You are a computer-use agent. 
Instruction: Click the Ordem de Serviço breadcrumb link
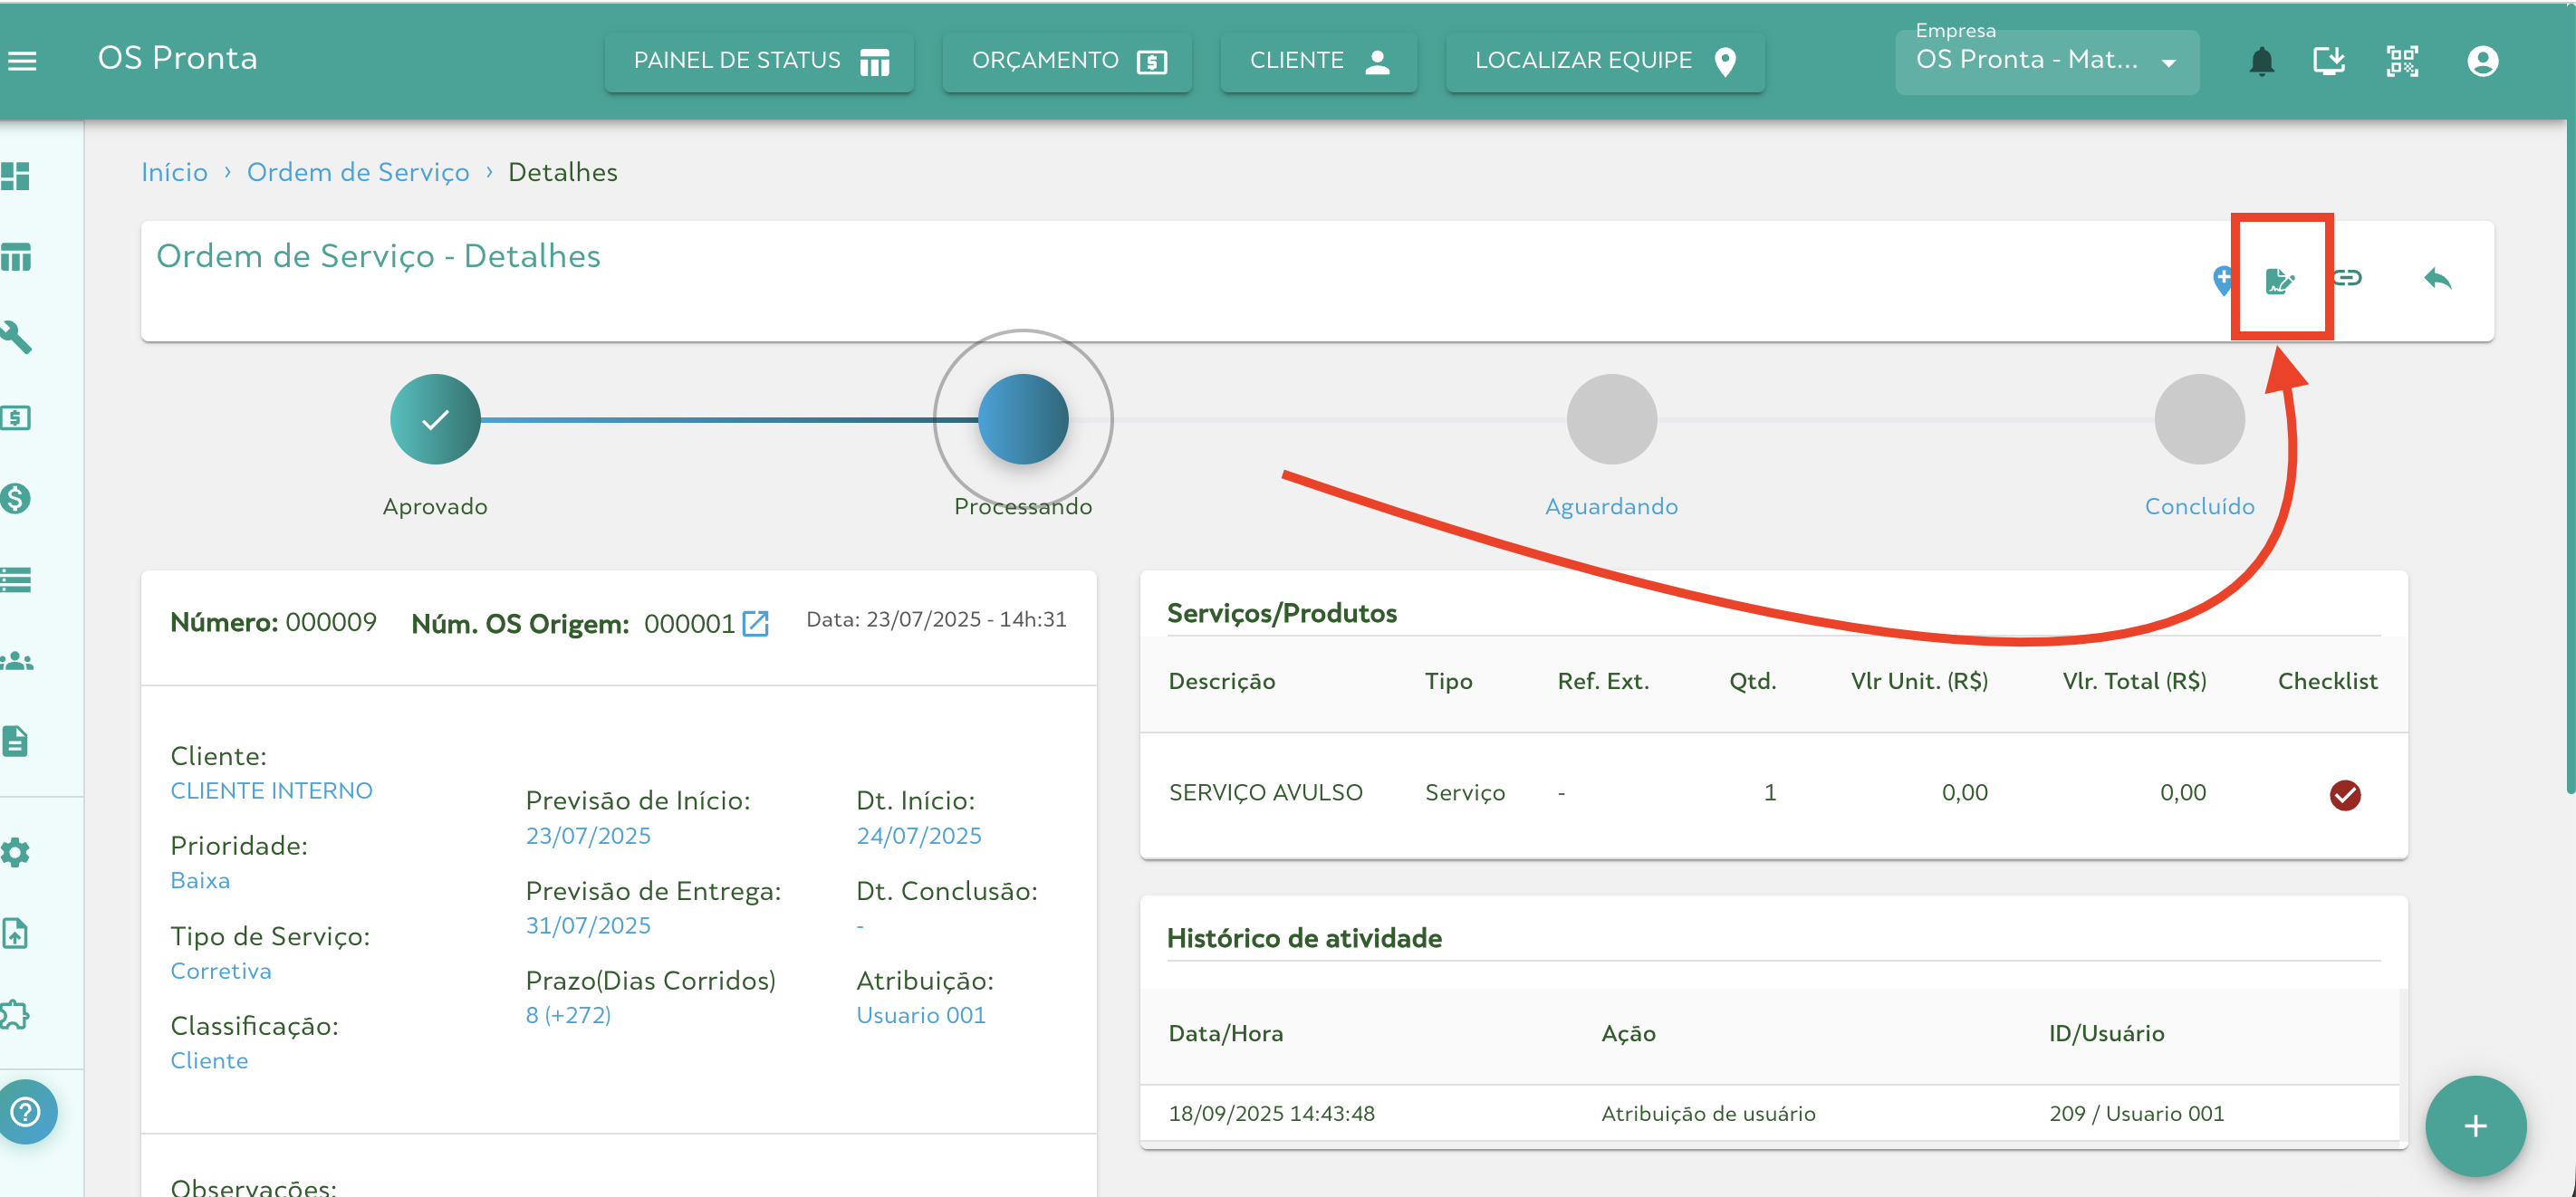coord(358,172)
